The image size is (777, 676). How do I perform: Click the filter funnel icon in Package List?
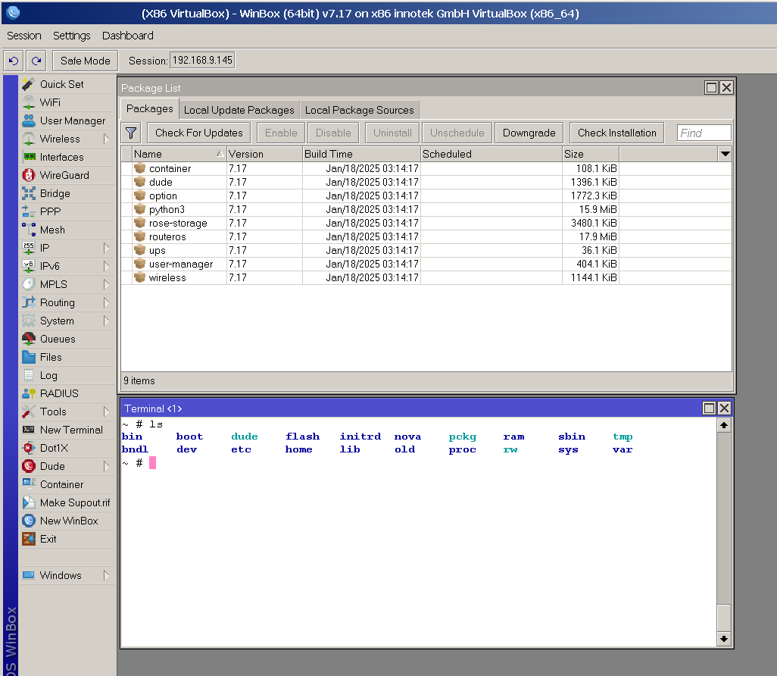pos(131,133)
